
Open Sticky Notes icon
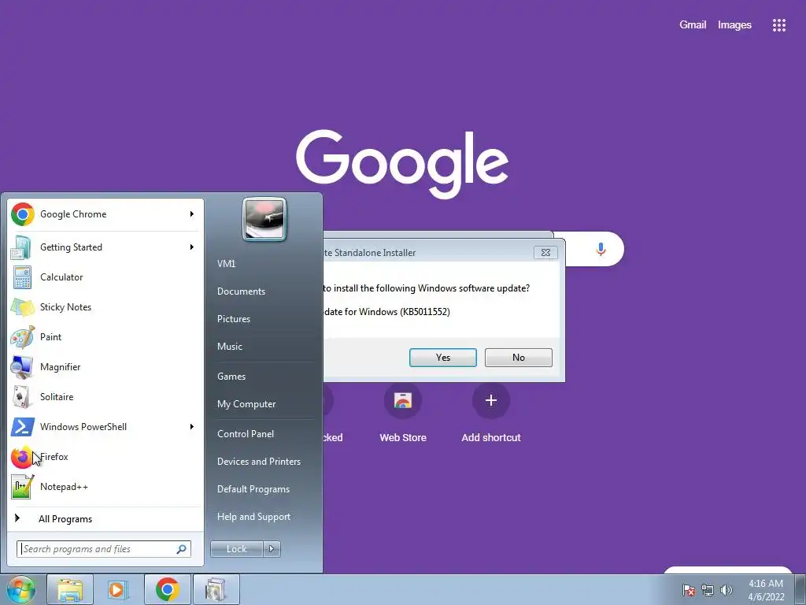click(23, 307)
